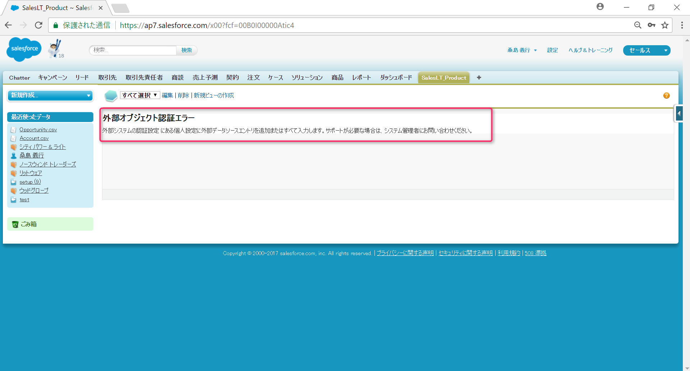Click the contact icon beside 桑島 義行
690x371 pixels.
pos(14,155)
